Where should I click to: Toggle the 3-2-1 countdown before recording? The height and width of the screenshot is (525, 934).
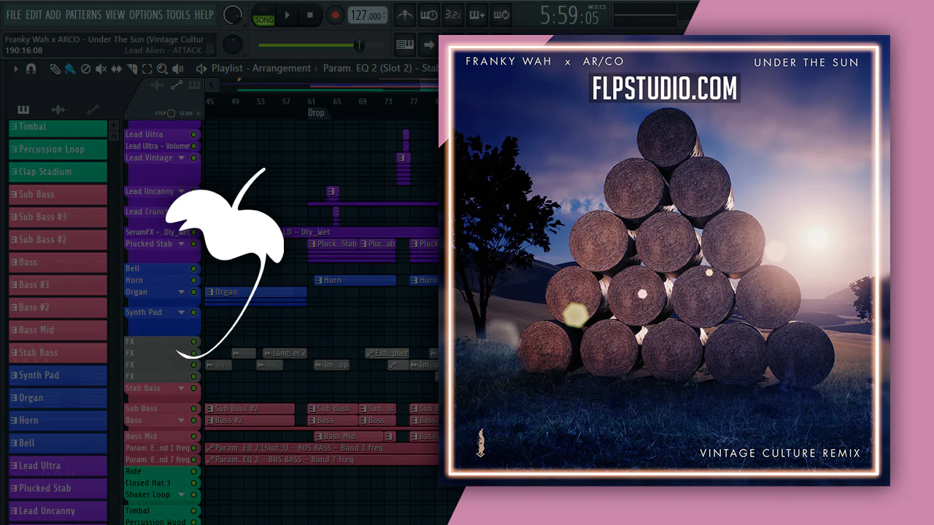452,15
